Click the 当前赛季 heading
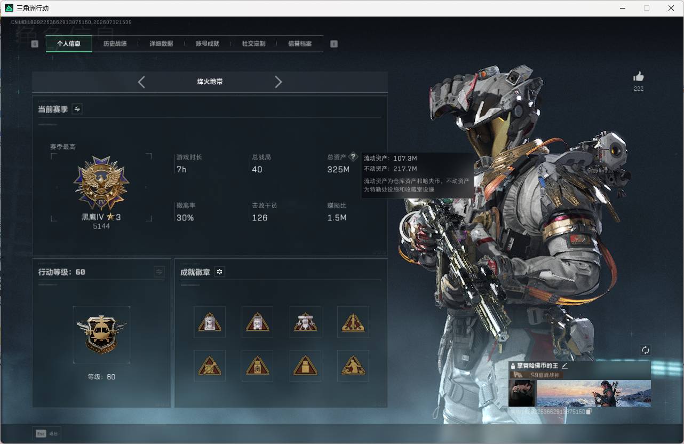The image size is (684, 444). pos(53,109)
